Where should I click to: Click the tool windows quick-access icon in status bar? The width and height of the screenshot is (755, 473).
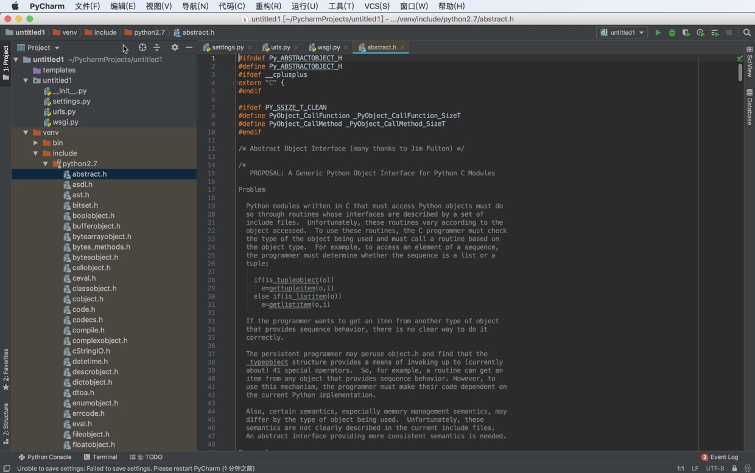click(7, 468)
